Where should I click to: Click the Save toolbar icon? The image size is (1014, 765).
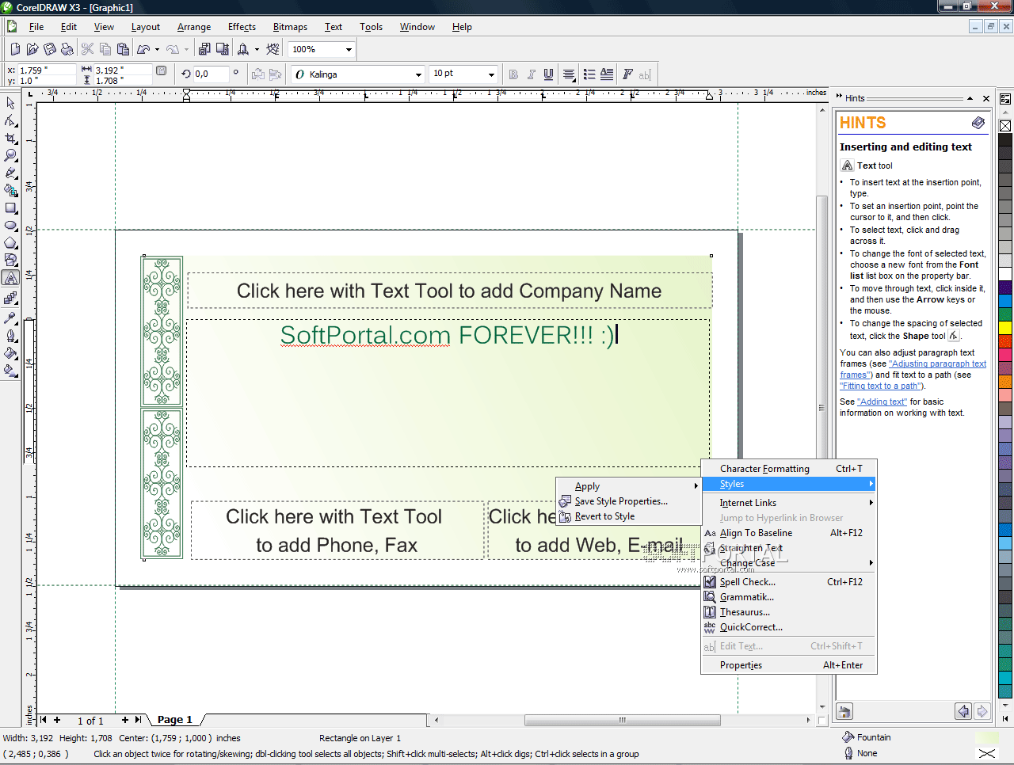50,49
